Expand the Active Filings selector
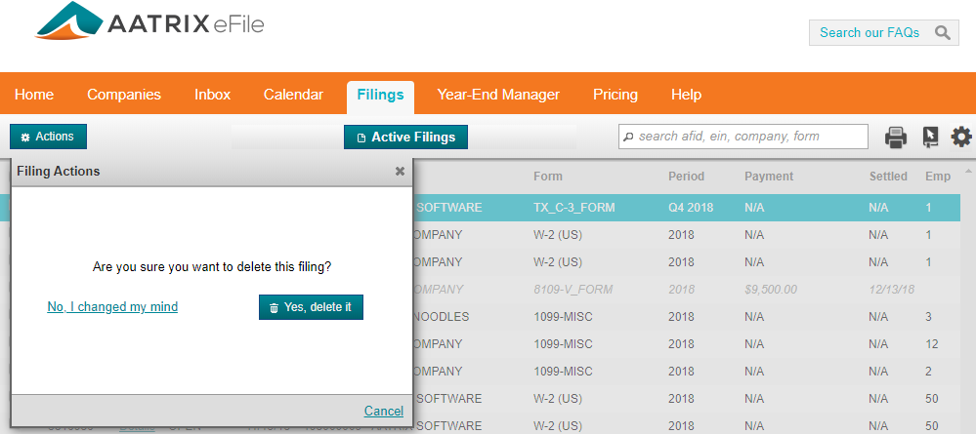 [405, 138]
